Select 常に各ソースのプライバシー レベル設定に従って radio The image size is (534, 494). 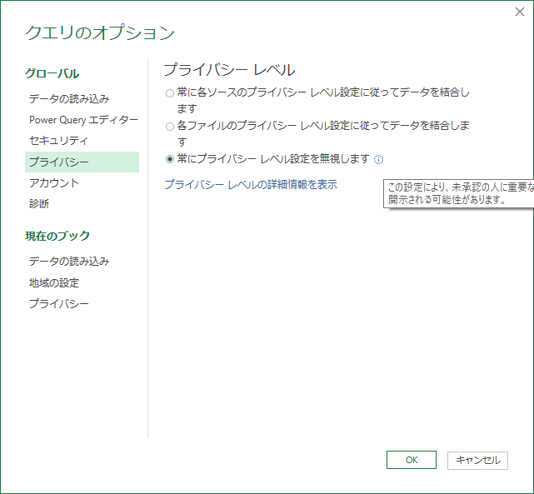coord(170,93)
